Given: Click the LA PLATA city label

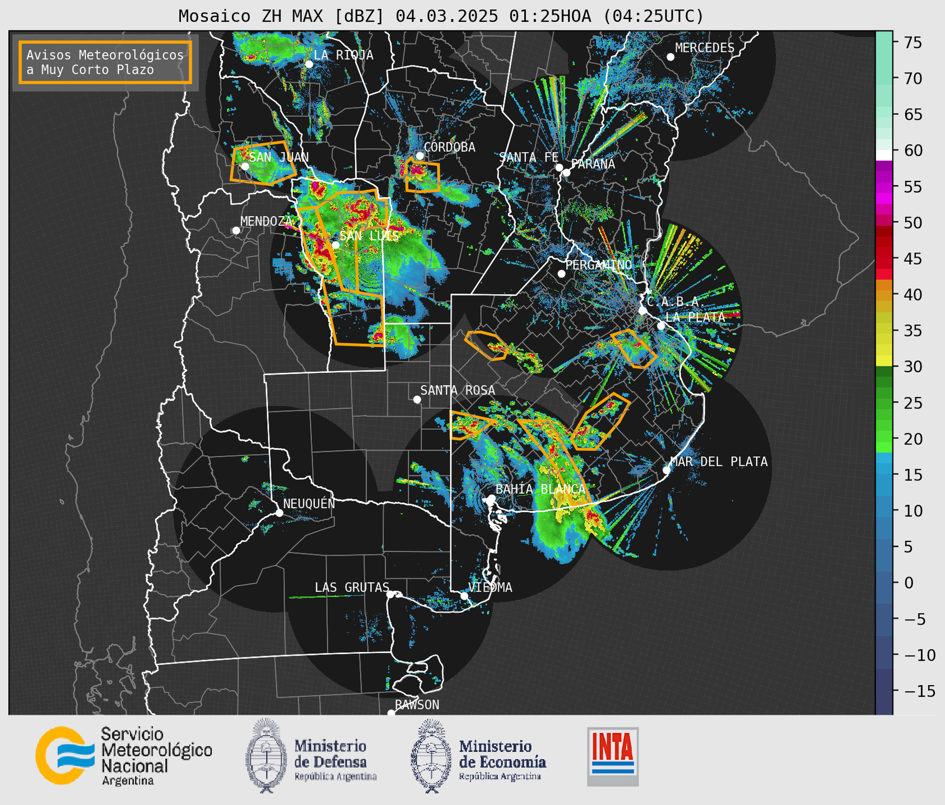Looking at the screenshot, I should click(695, 317).
